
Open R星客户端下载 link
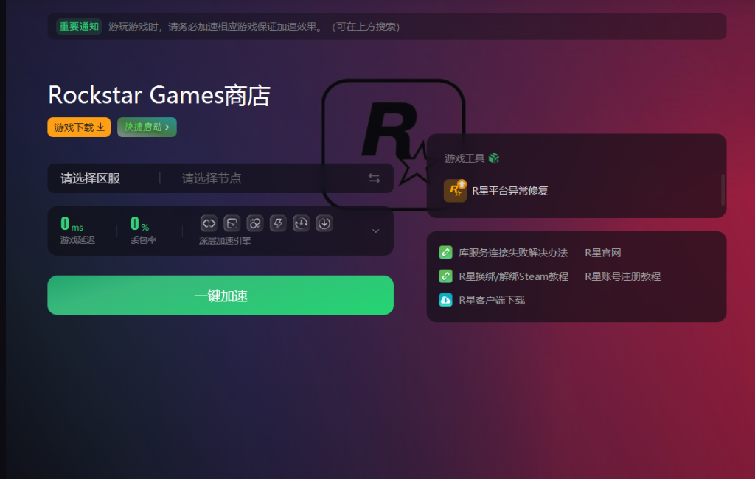coord(492,300)
